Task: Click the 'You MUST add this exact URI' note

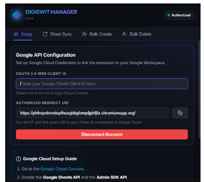Action: pos(79,122)
